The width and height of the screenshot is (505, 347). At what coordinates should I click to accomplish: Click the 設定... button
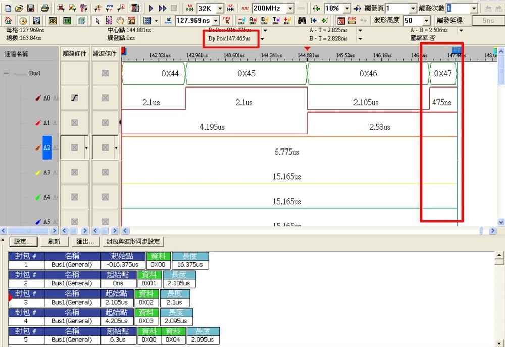click(23, 241)
